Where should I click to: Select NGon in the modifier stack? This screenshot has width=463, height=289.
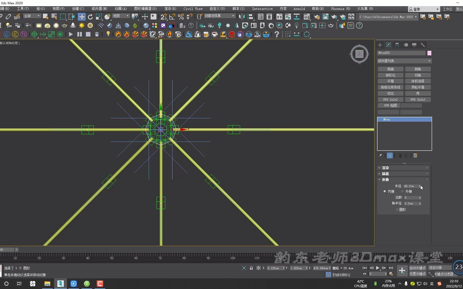(x=387, y=119)
